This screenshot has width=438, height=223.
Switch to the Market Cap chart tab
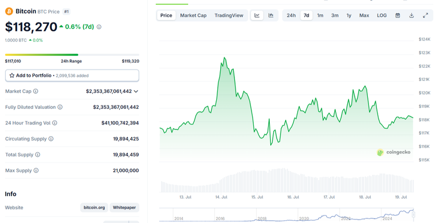click(x=193, y=15)
